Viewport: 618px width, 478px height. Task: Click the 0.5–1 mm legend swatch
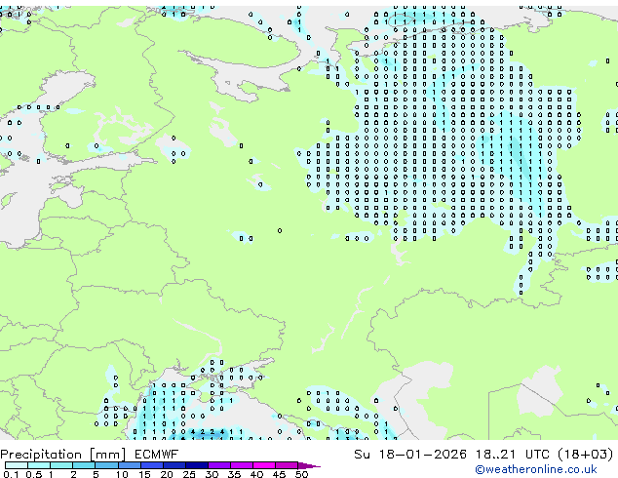39,465
